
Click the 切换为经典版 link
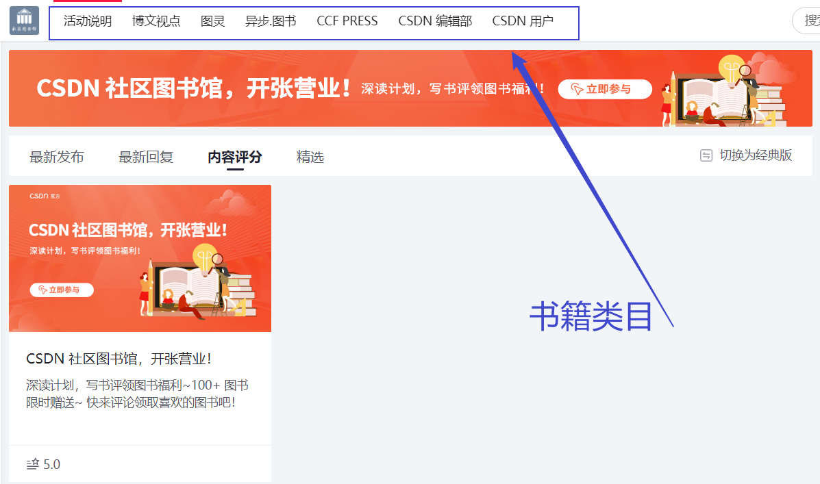(x=756, y=155)
